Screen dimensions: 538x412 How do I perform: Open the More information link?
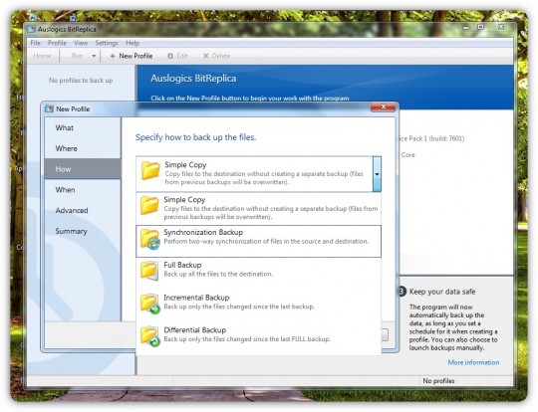point(473,362)
